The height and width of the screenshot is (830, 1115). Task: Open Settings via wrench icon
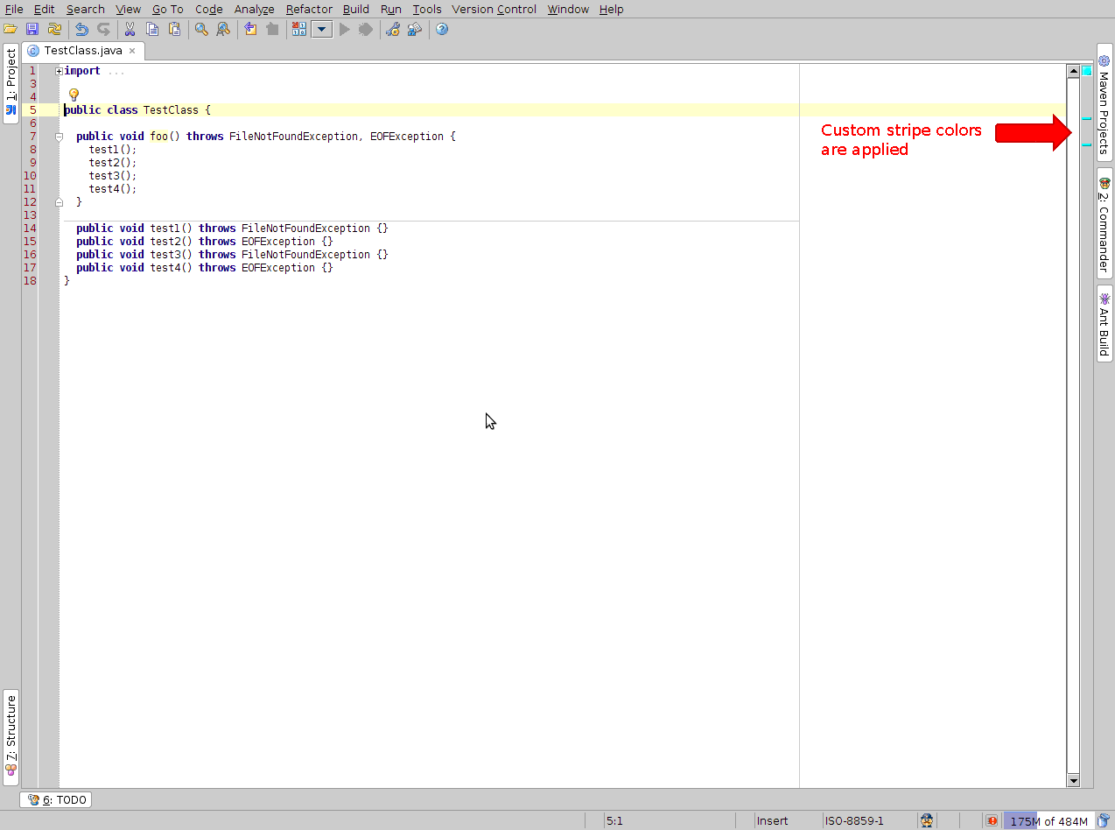[393, 29]
